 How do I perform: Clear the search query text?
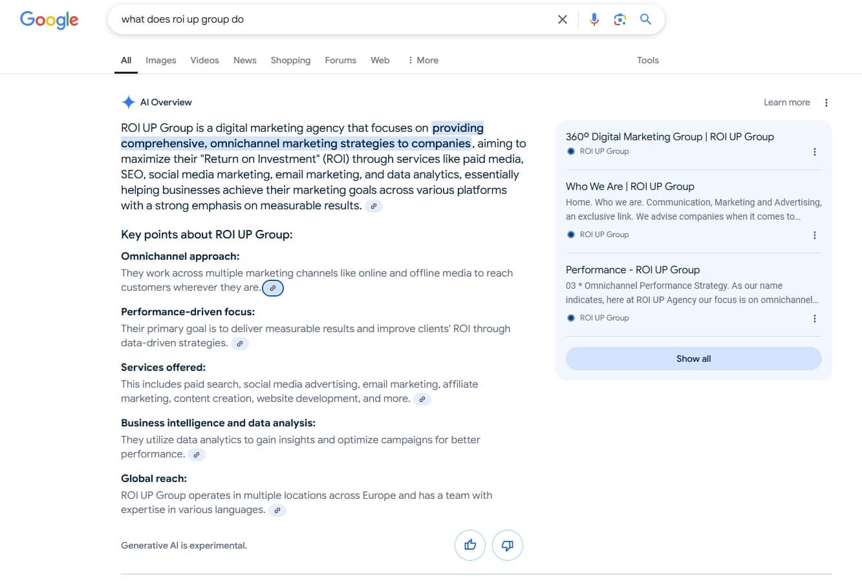point(563,19)
